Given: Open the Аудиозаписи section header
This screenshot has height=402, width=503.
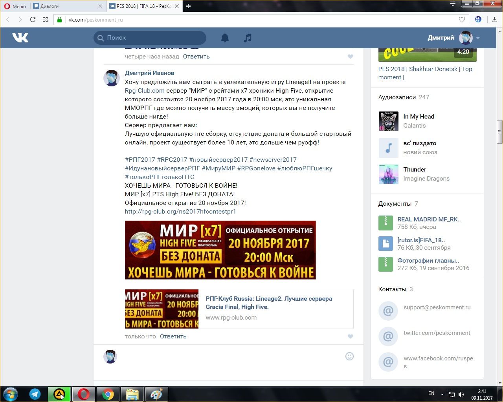Looking at the screenshot, I should pos(397,97).
